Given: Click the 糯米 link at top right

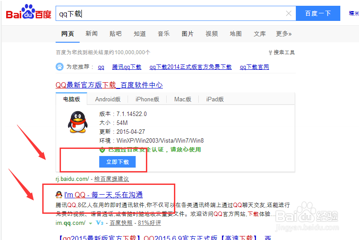Looking at the screenshot, I should click(354, 13).
